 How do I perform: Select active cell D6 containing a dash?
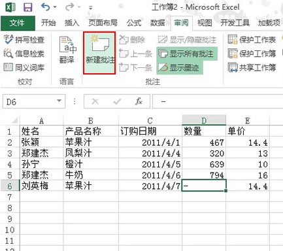[x=204, y=186]
